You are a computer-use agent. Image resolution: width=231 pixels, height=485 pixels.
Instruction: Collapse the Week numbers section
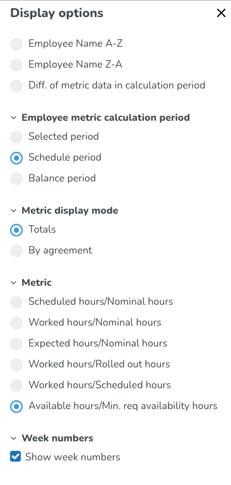(x=13, y=438)
